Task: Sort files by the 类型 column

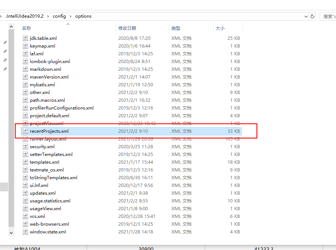Action: pos(176,28)
